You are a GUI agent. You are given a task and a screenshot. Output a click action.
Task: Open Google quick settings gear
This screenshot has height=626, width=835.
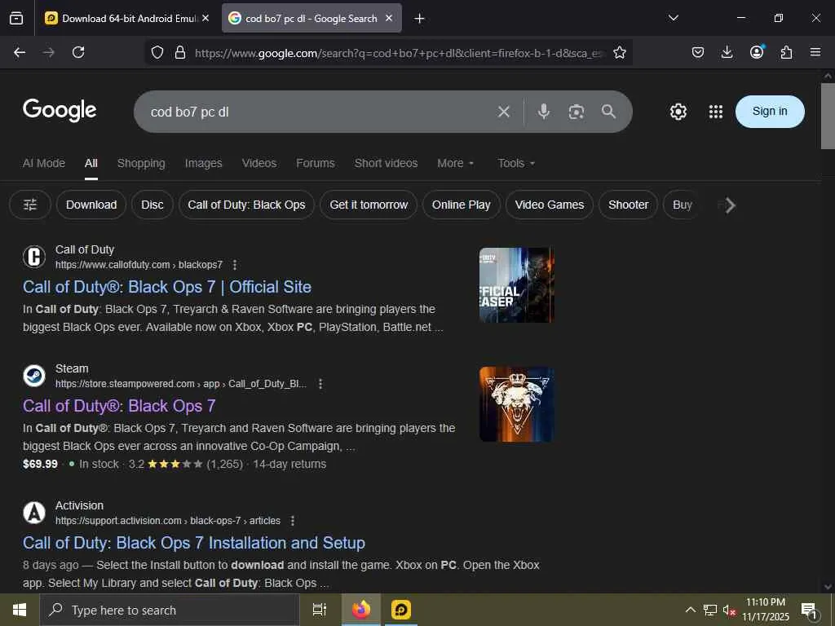click(x=678, y=112)
